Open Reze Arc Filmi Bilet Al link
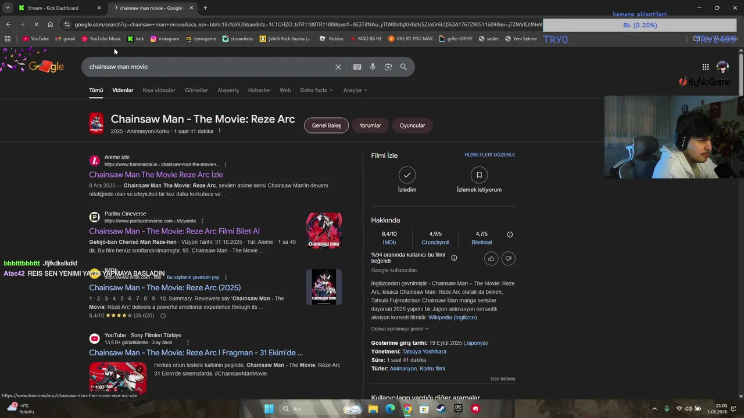Screen dimensions: 744x418 click(x=174, y=231)
